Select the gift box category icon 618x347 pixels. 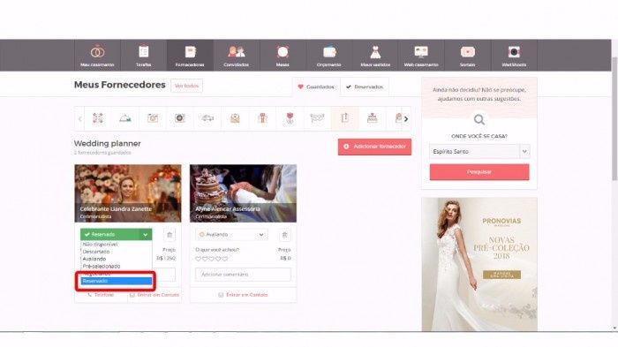[262, 118]
